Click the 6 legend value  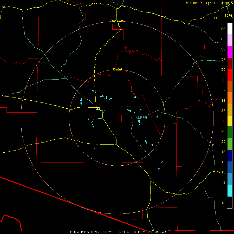(x=224, y=182)
